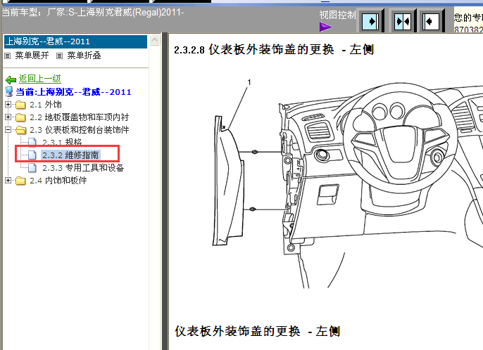Image resolution: width=483 pixels, height=350 pixels.
Task: Open 2.3.1 规格 document
Action: point(62,143)
